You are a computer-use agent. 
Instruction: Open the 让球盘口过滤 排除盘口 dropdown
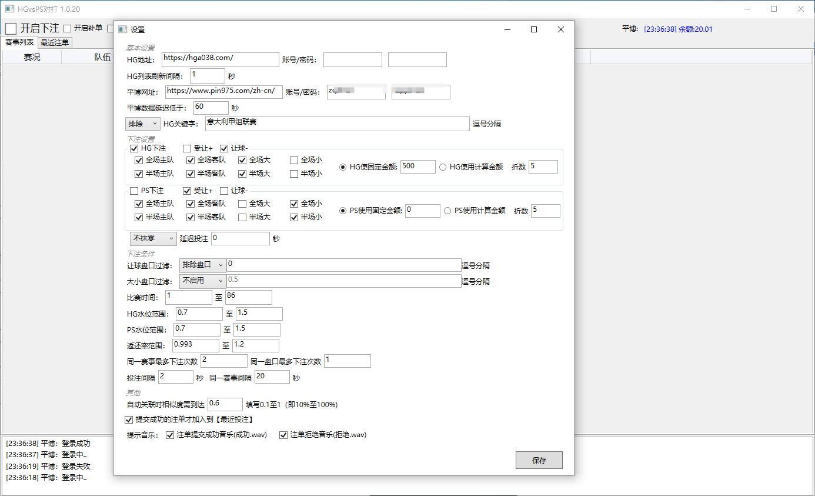tap(202, 265)
